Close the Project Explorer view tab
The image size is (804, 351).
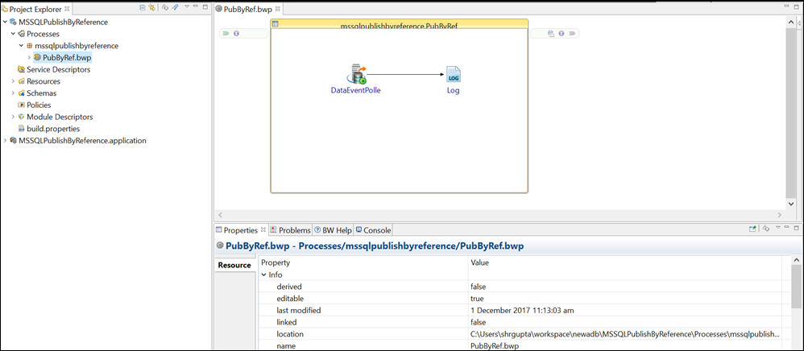point(67,9)
